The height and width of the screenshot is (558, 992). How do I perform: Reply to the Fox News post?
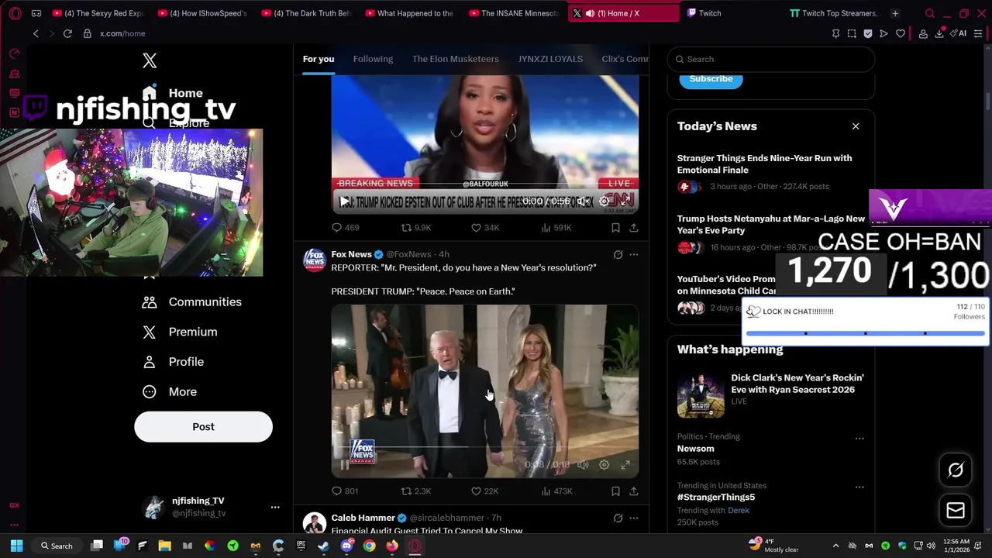tap(344, 491)
